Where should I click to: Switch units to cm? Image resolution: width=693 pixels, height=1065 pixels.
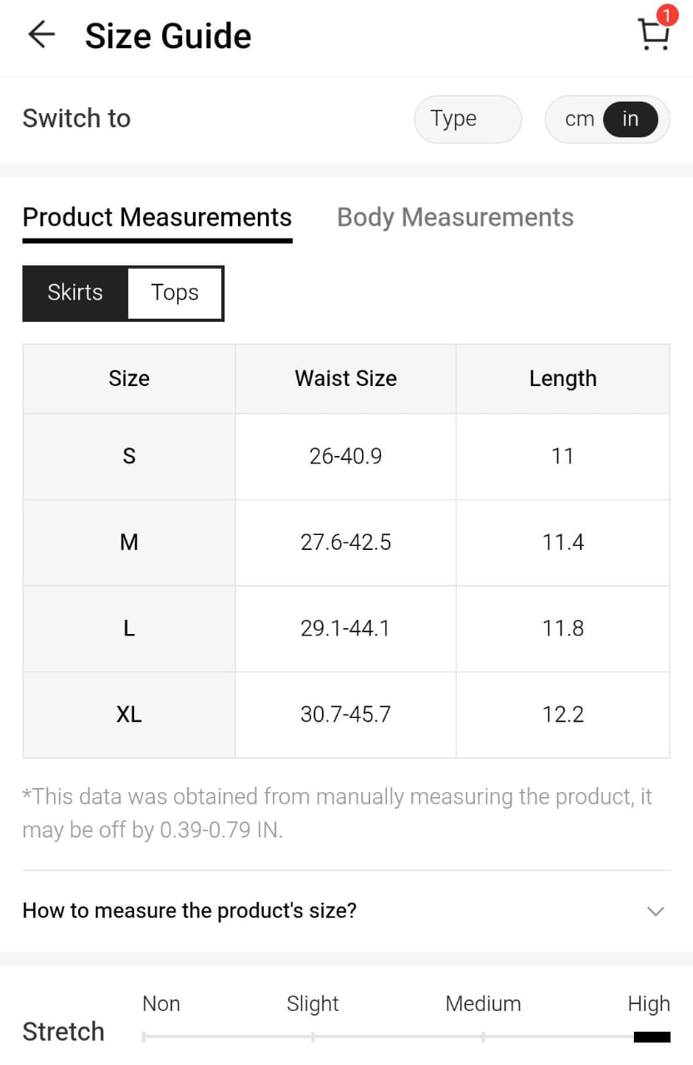point(579,119)
